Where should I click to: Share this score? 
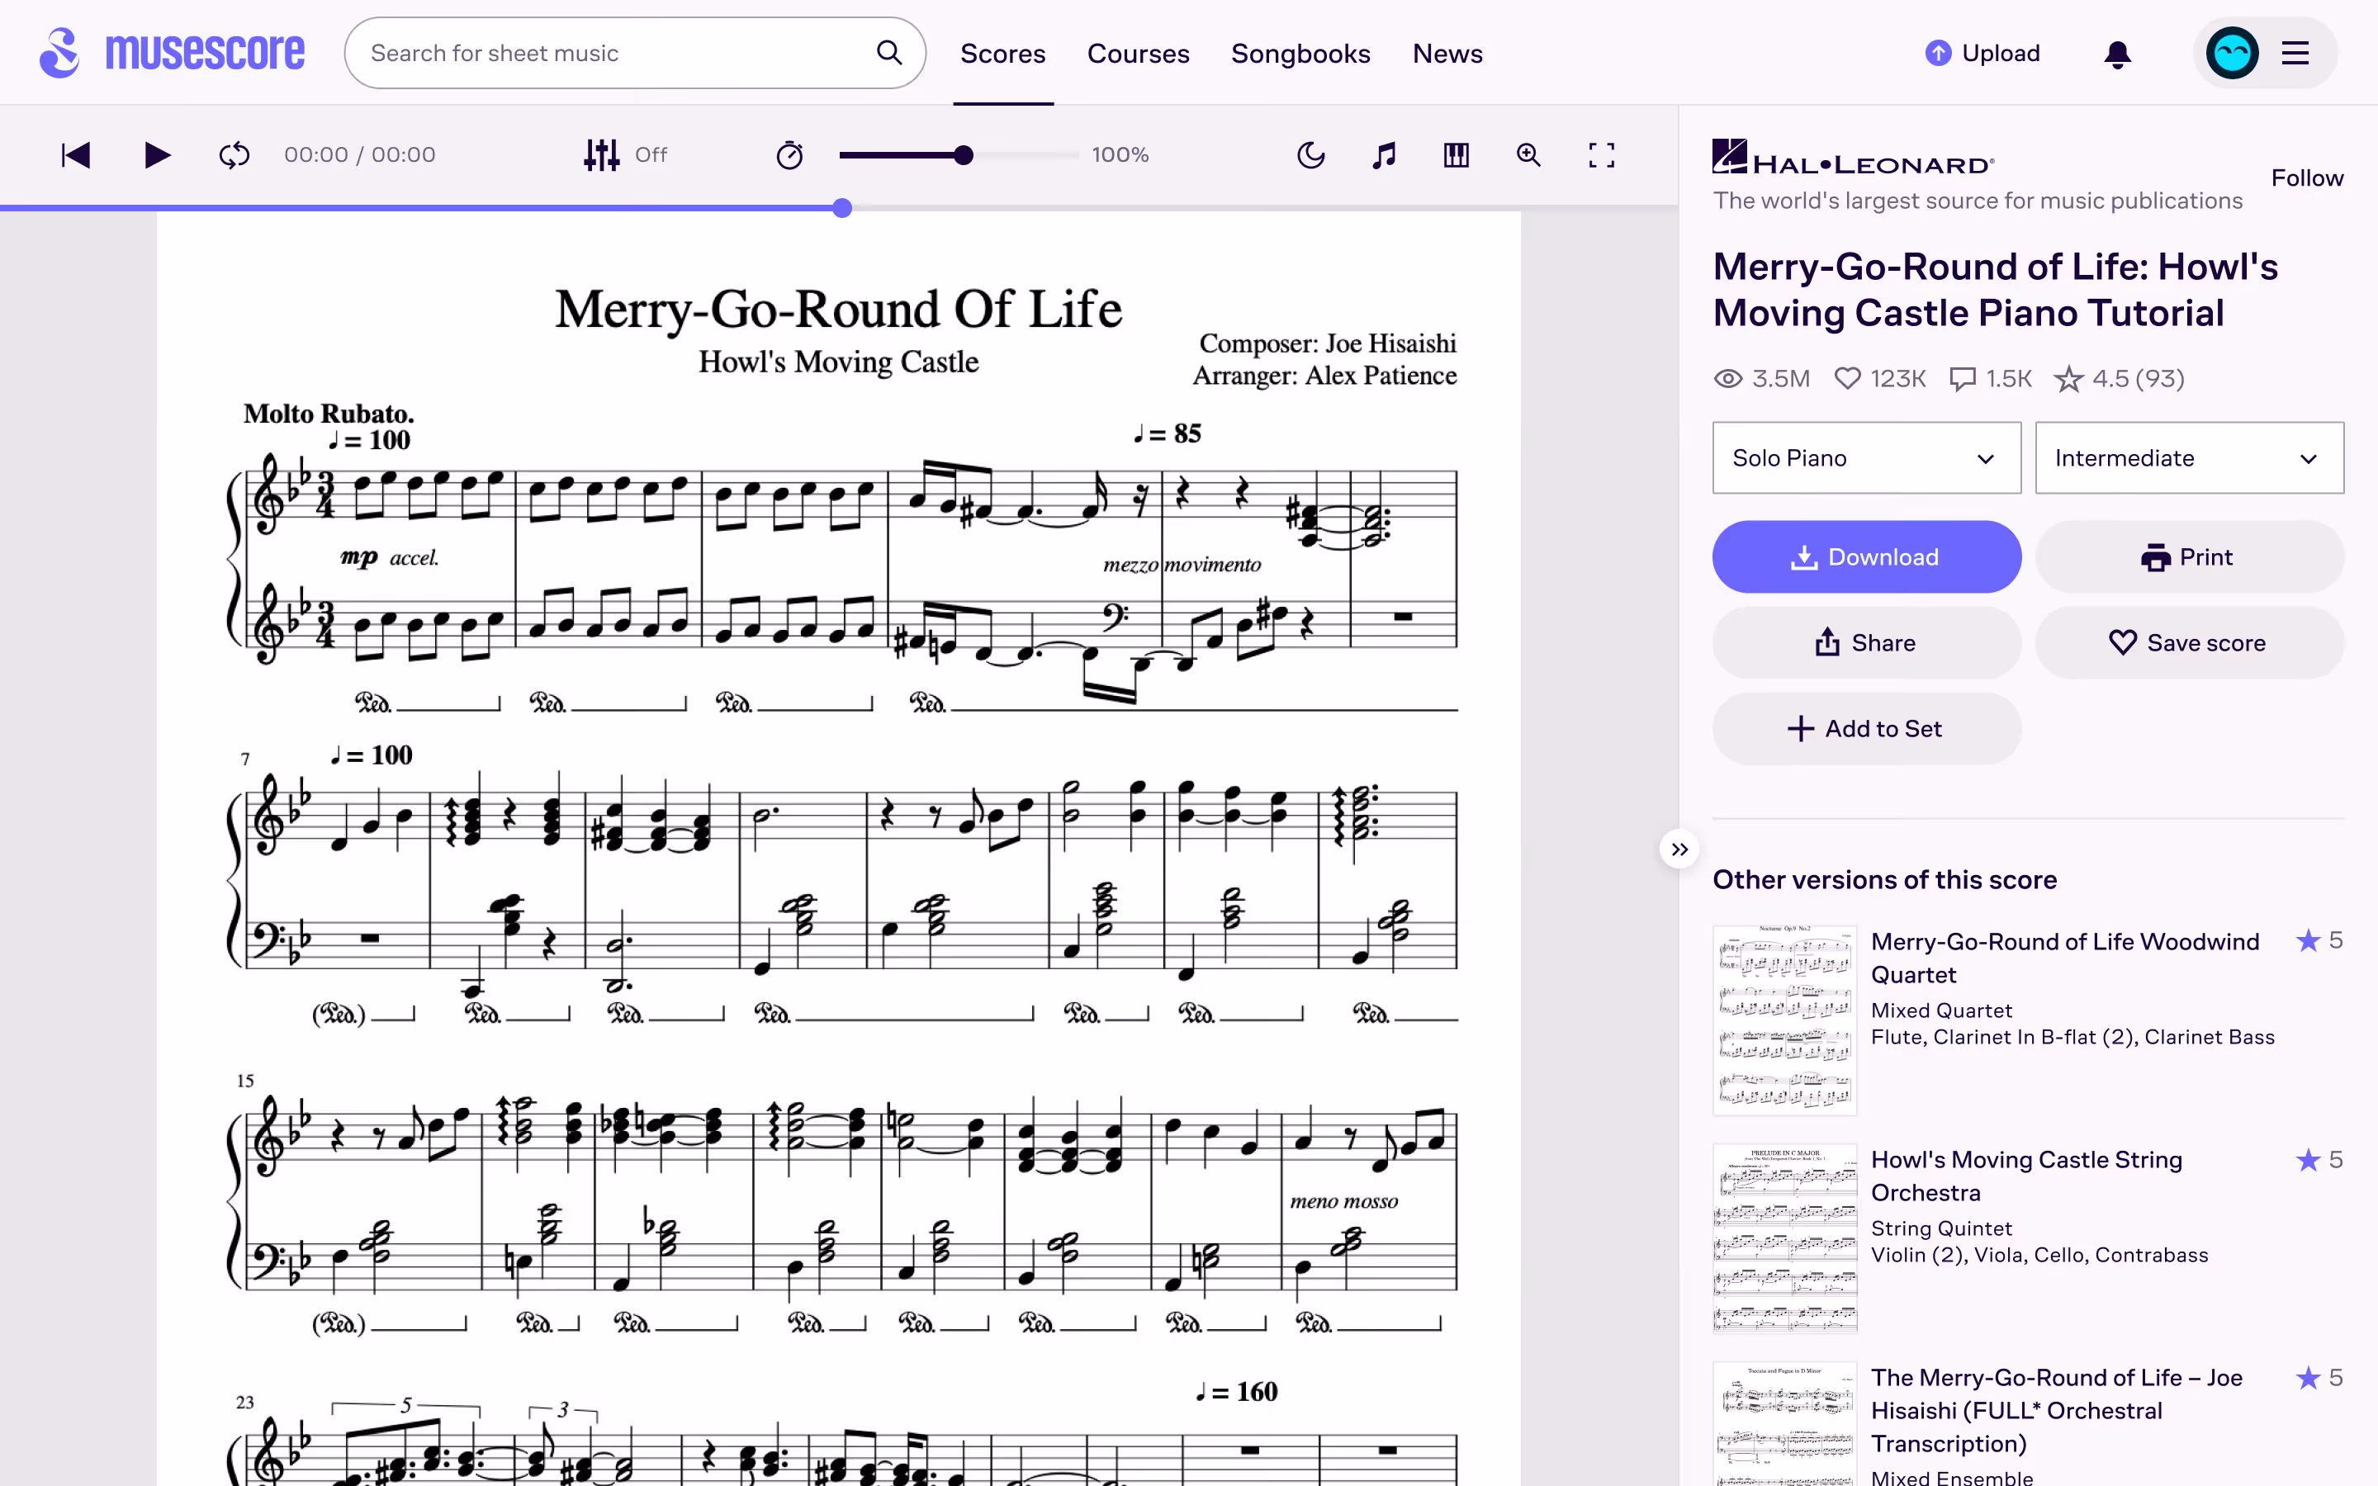(1866, 643)
